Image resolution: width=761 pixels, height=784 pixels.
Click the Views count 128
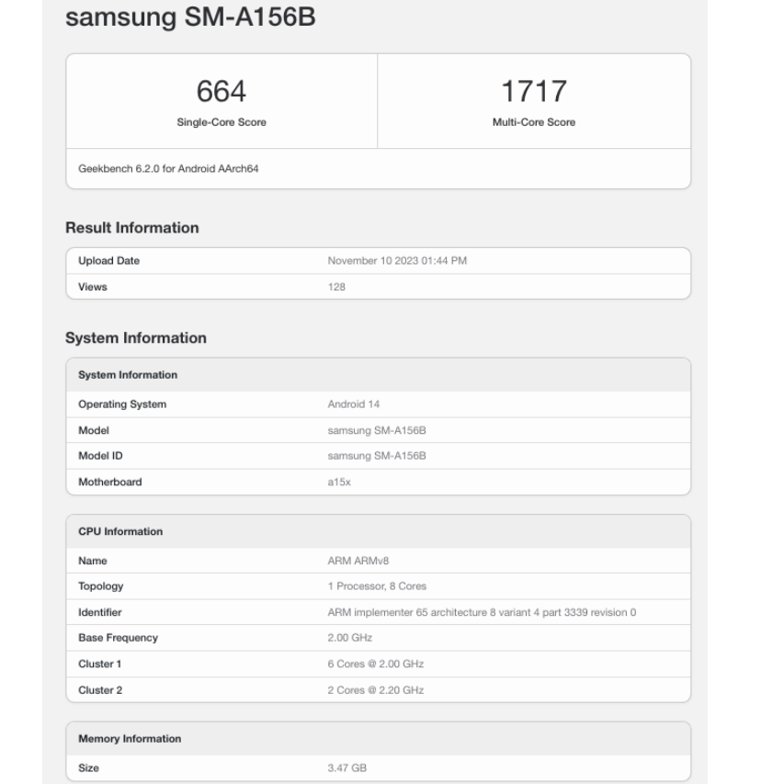tap(337, 287)
